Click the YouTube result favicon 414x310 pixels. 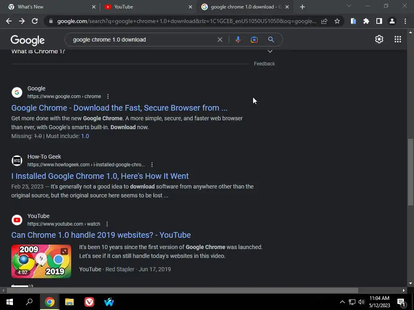(x=17, y=220)
